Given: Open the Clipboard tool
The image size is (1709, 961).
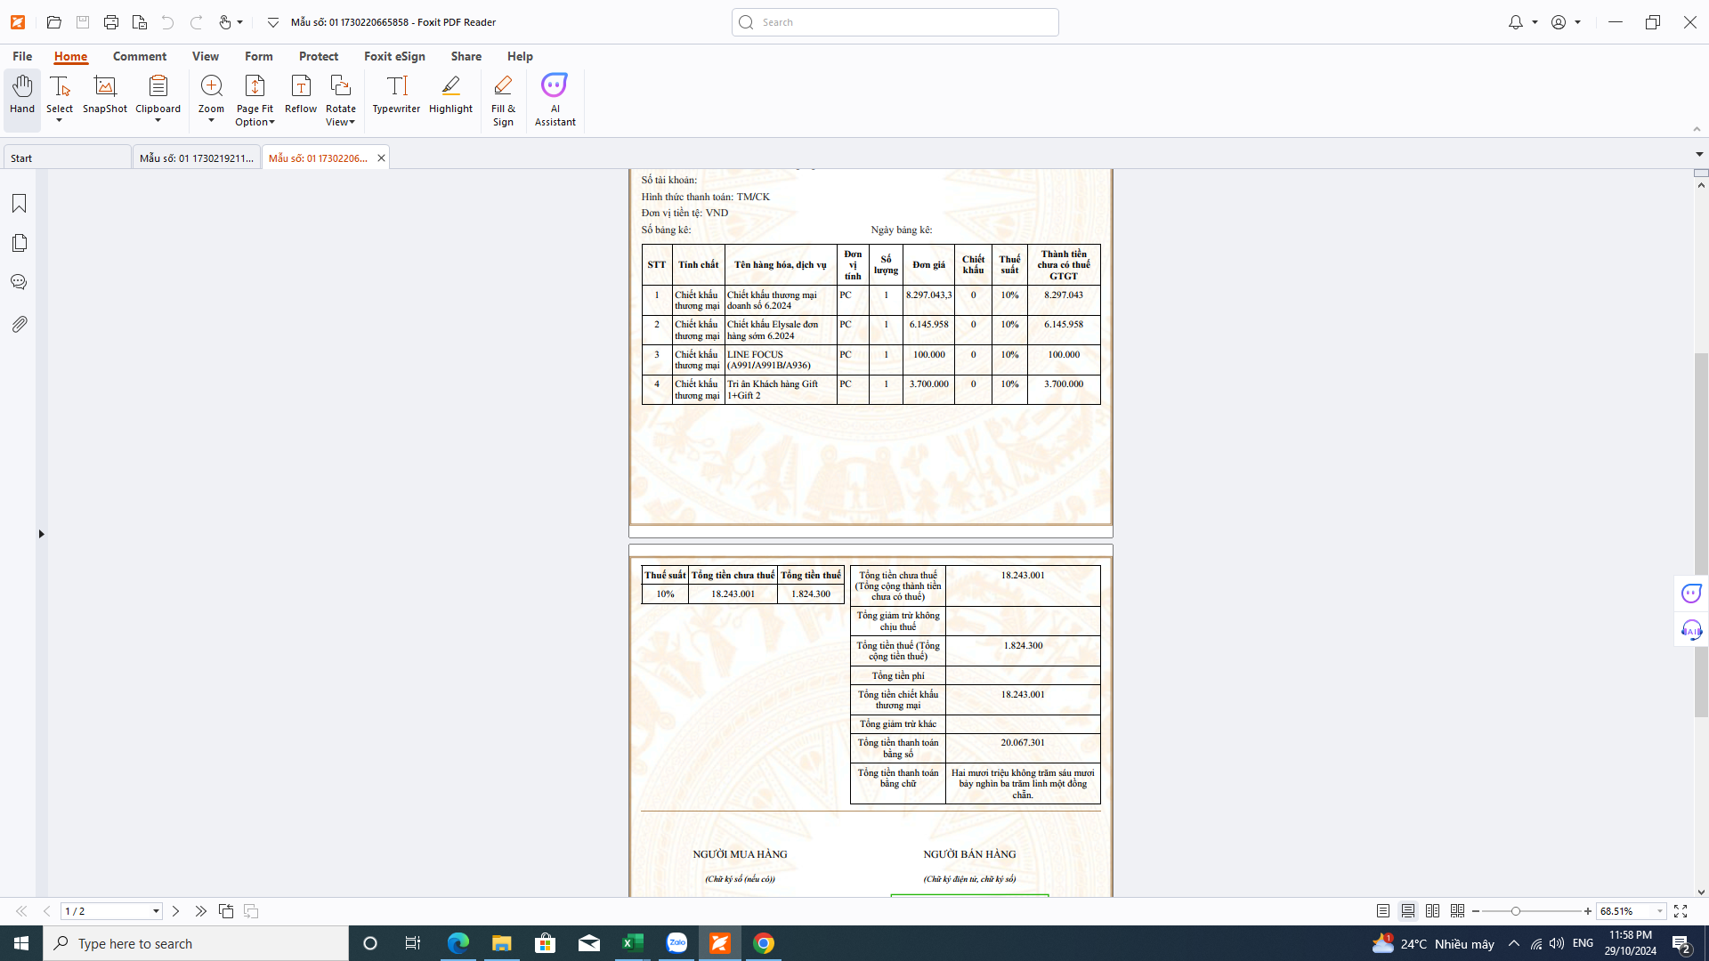Looking at the screenshot, I should click(x=158, y=86).
